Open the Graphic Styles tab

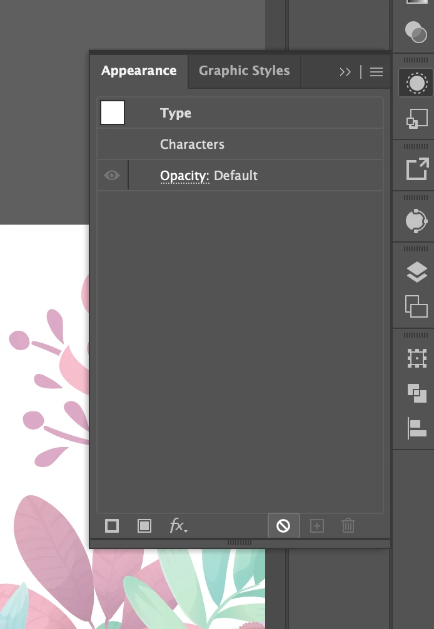pyautogui.click(x=244, y=71)
